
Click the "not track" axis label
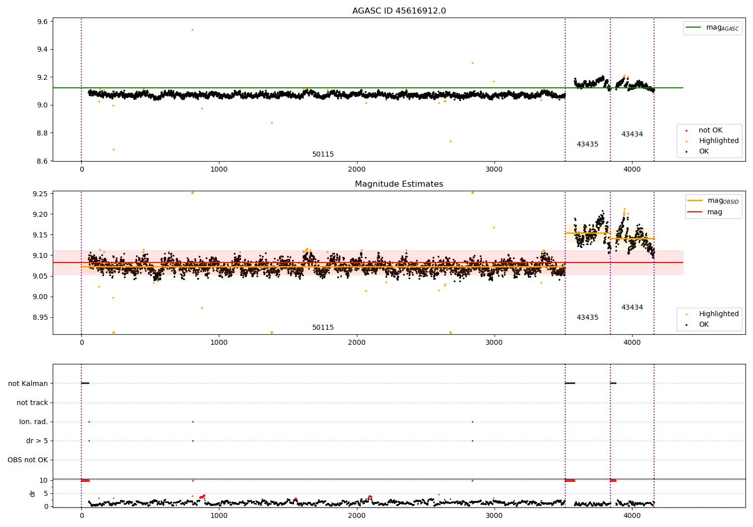click(32, 403)
